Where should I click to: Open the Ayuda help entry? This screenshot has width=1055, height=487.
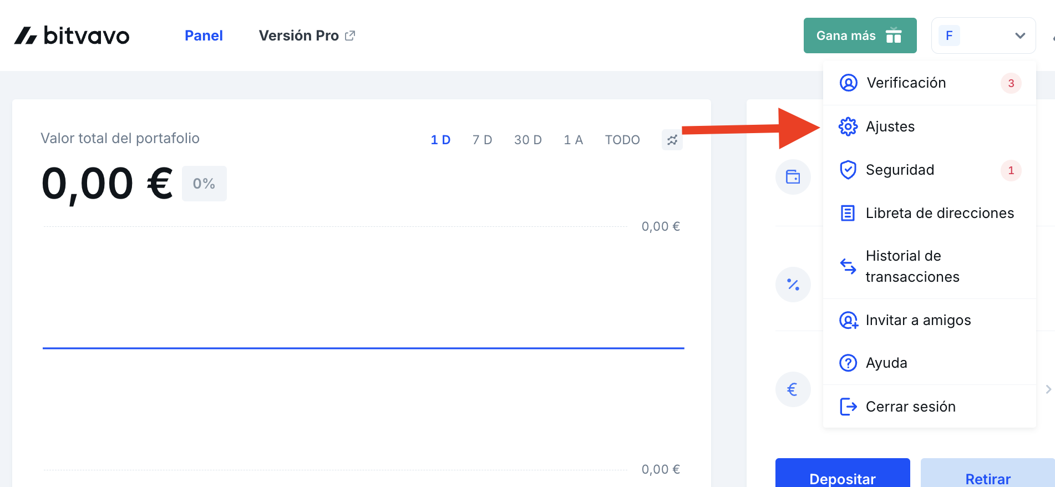(886, 363)
